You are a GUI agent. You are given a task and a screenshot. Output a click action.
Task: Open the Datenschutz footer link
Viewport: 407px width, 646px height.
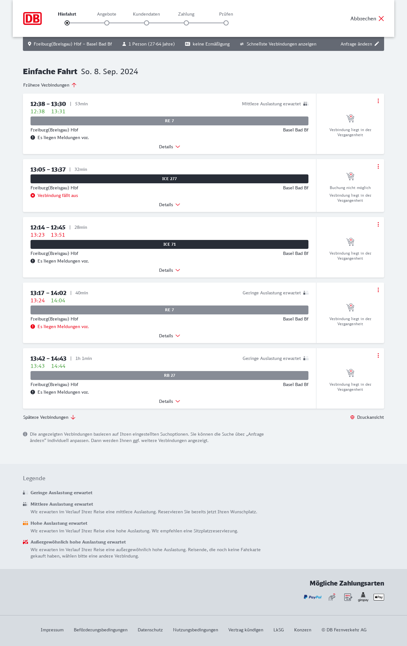(150, 630)
